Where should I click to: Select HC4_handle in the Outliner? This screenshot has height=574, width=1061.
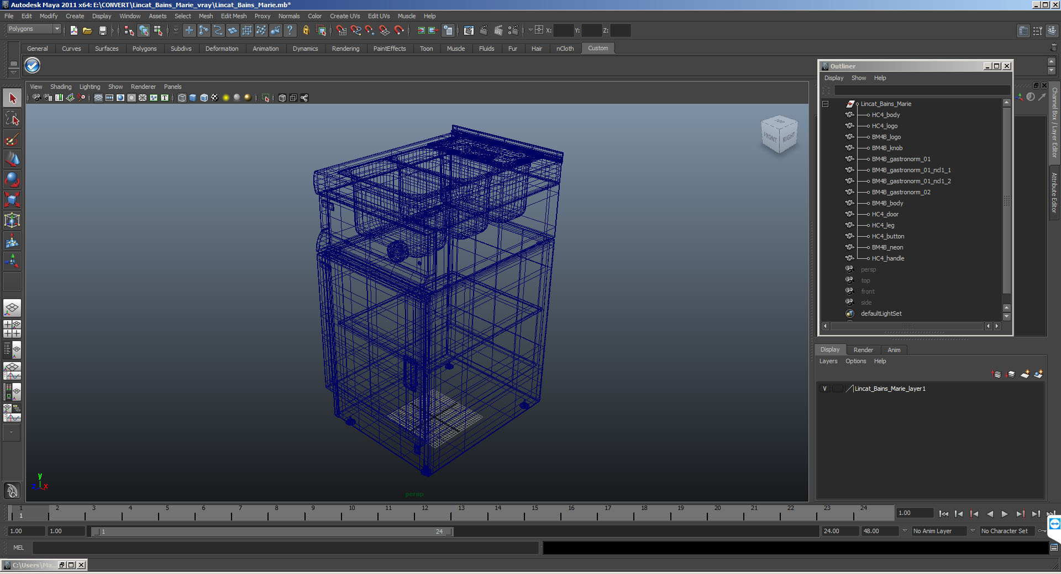pos(887,258)
